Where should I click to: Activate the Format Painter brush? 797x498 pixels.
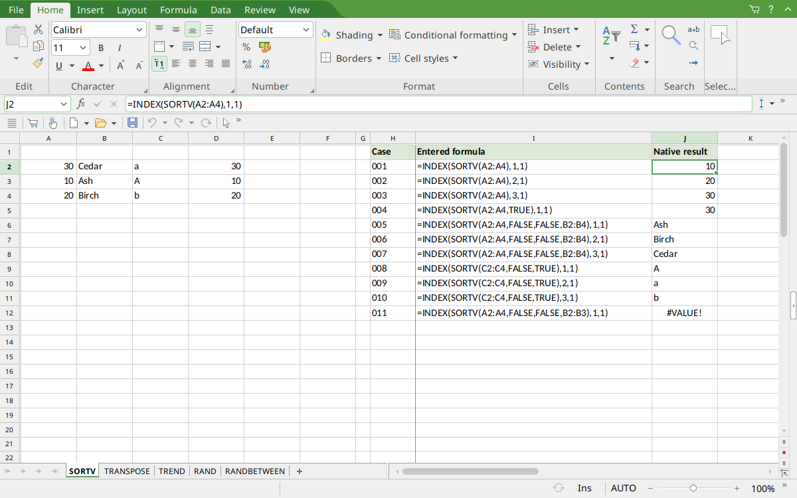[x=38, y=63]
